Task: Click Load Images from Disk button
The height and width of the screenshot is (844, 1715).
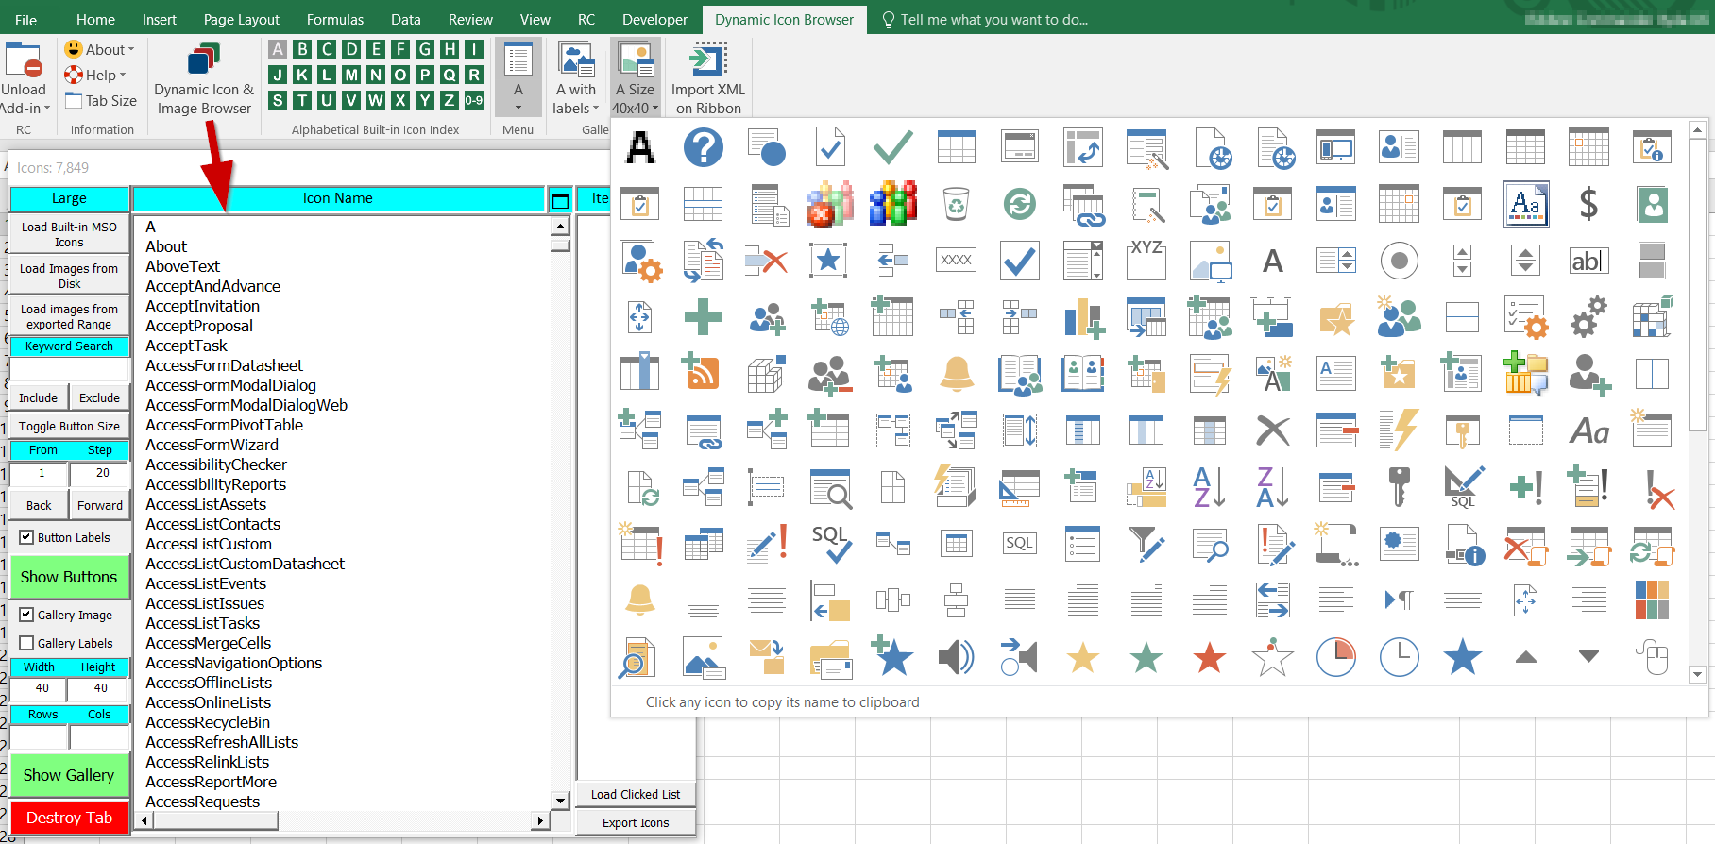Action: coord(69,276)
